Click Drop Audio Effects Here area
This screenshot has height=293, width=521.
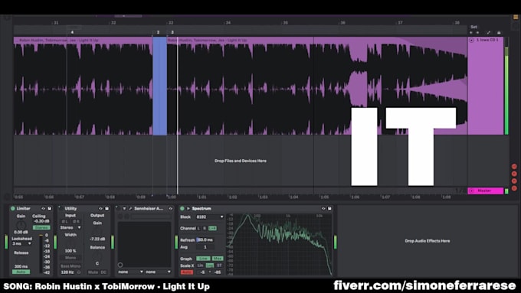428,241
